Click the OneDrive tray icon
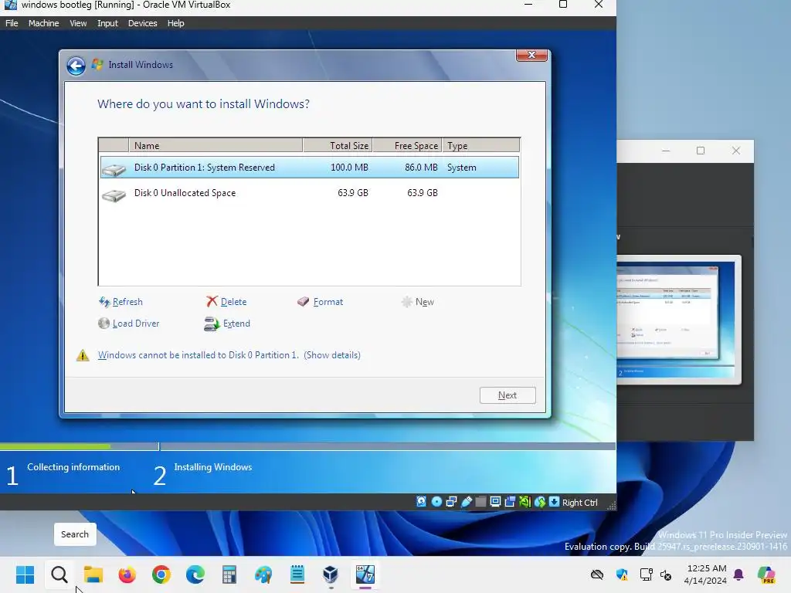Image resolution: width=791 pixels, height=593 pixels. point(597,574)
